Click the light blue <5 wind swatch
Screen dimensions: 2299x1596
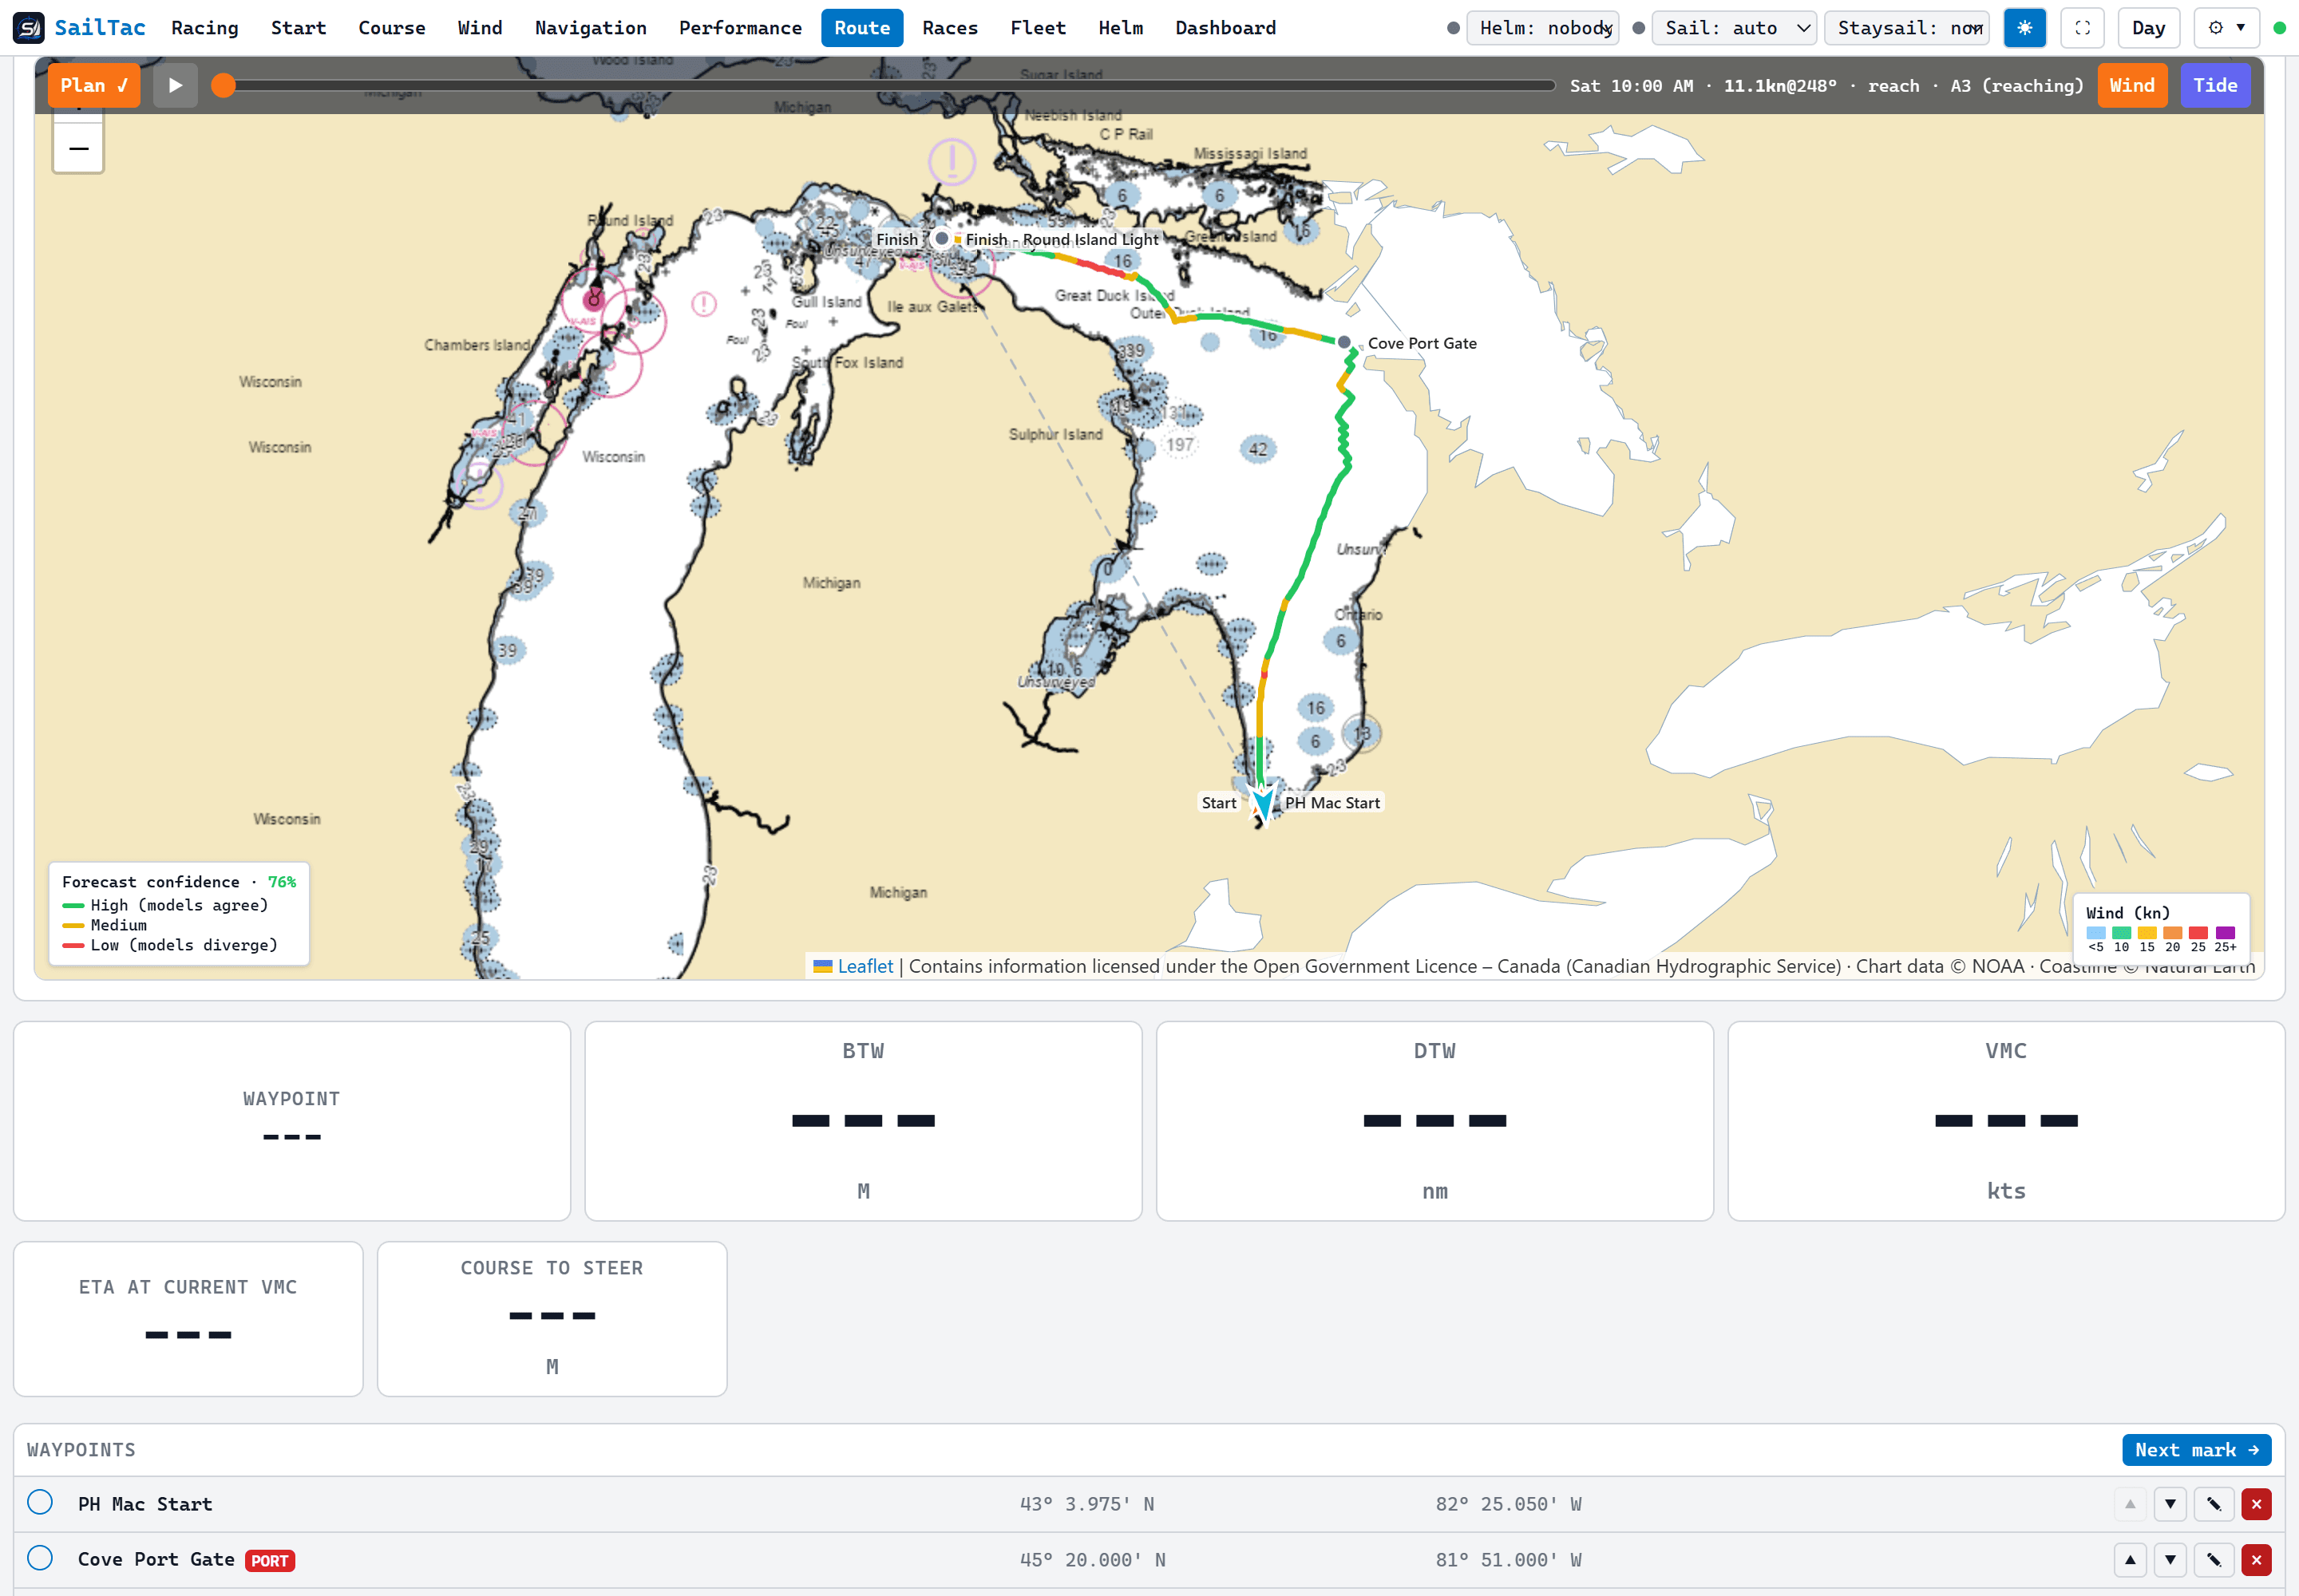[2096, 933]
